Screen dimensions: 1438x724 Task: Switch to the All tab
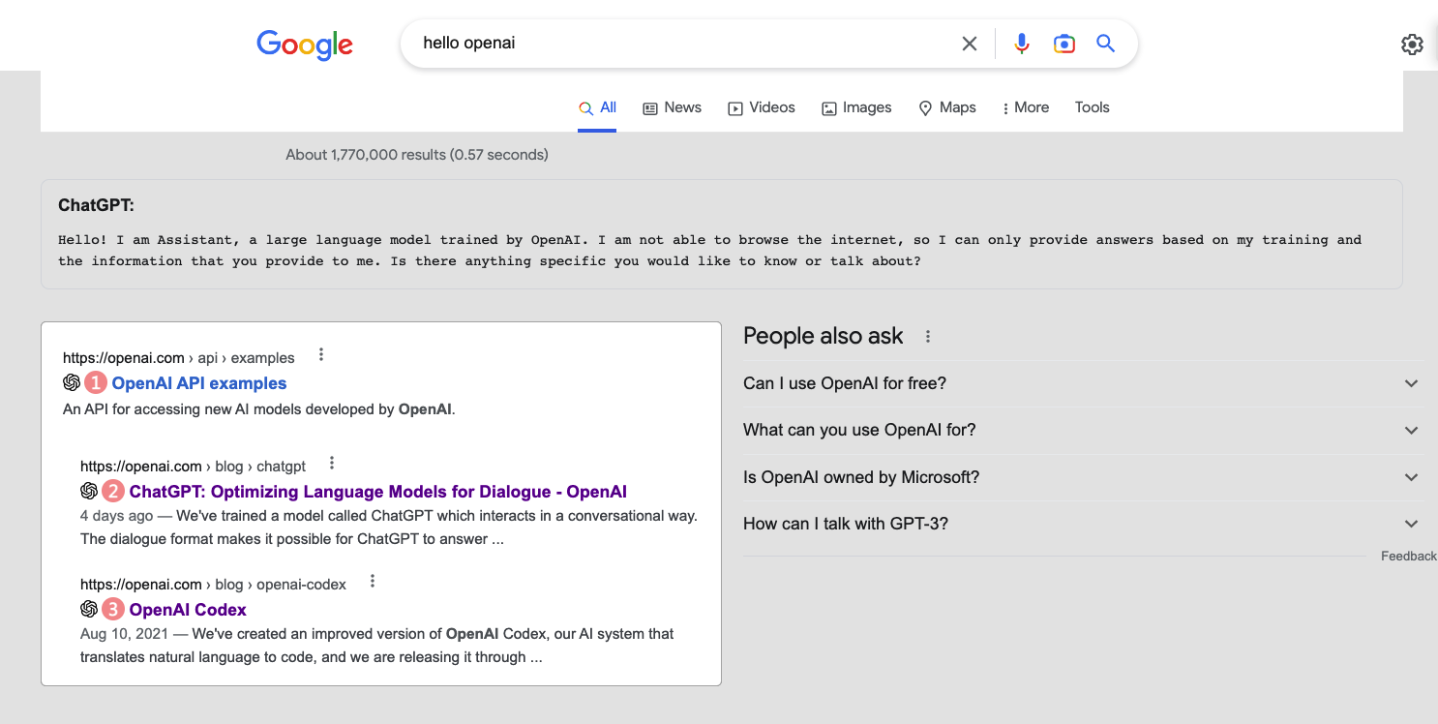pyautogui.click(x=597, y=107)
